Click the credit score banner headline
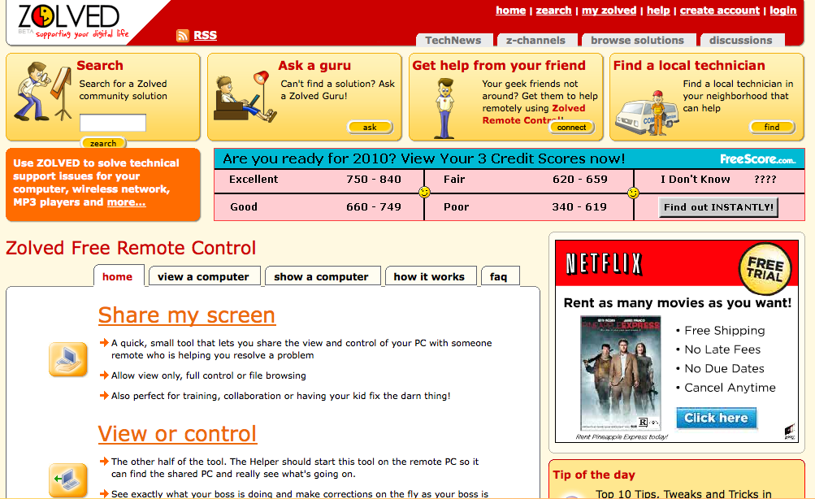Image resolution: width=815 pixels, height=499 pixels. [424, 158]
